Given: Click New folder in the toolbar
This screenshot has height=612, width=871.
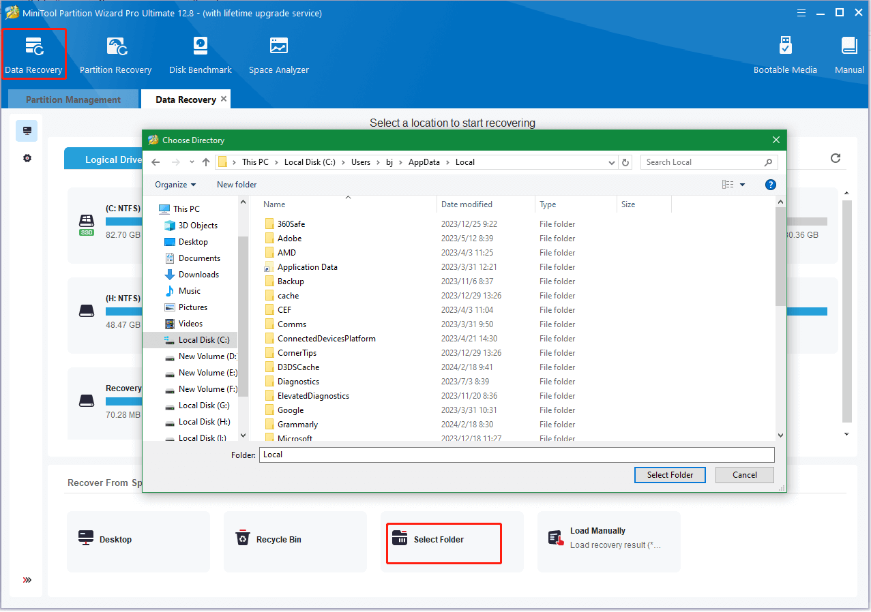Looking at the screenshot, I should click(237, 185).
